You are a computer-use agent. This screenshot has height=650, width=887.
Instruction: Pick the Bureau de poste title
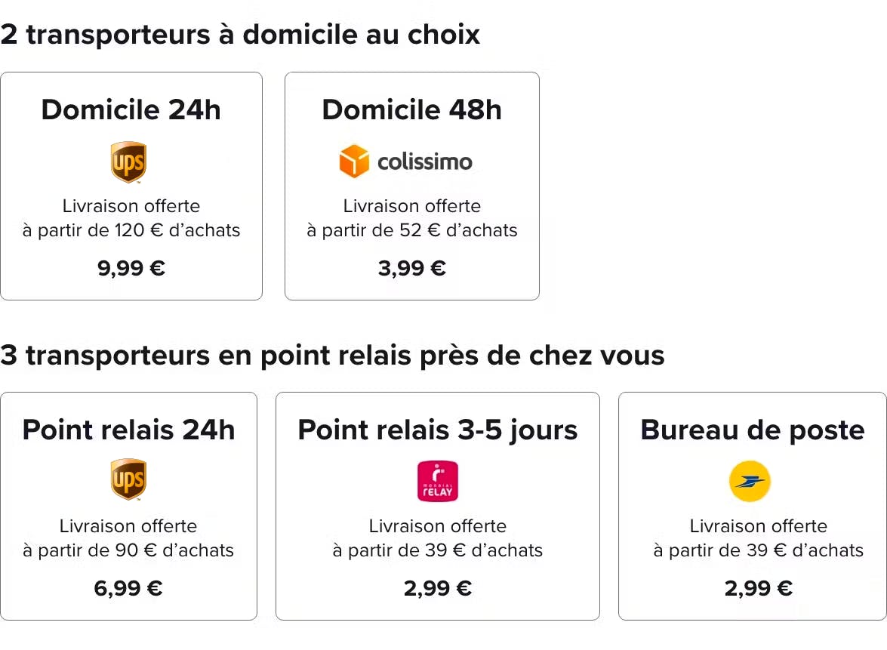pos(753,430)
